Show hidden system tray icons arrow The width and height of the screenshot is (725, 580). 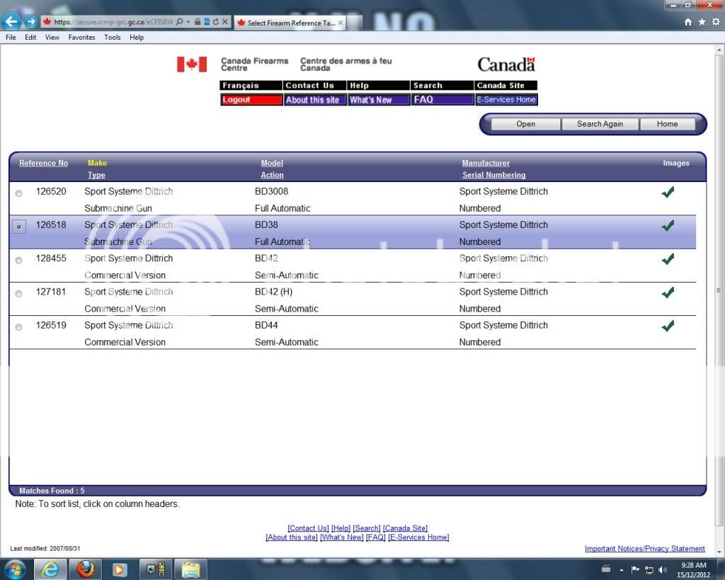click(x=622, y=569)
